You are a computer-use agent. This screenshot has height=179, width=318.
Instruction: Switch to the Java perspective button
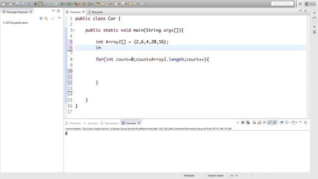(310, 4)
